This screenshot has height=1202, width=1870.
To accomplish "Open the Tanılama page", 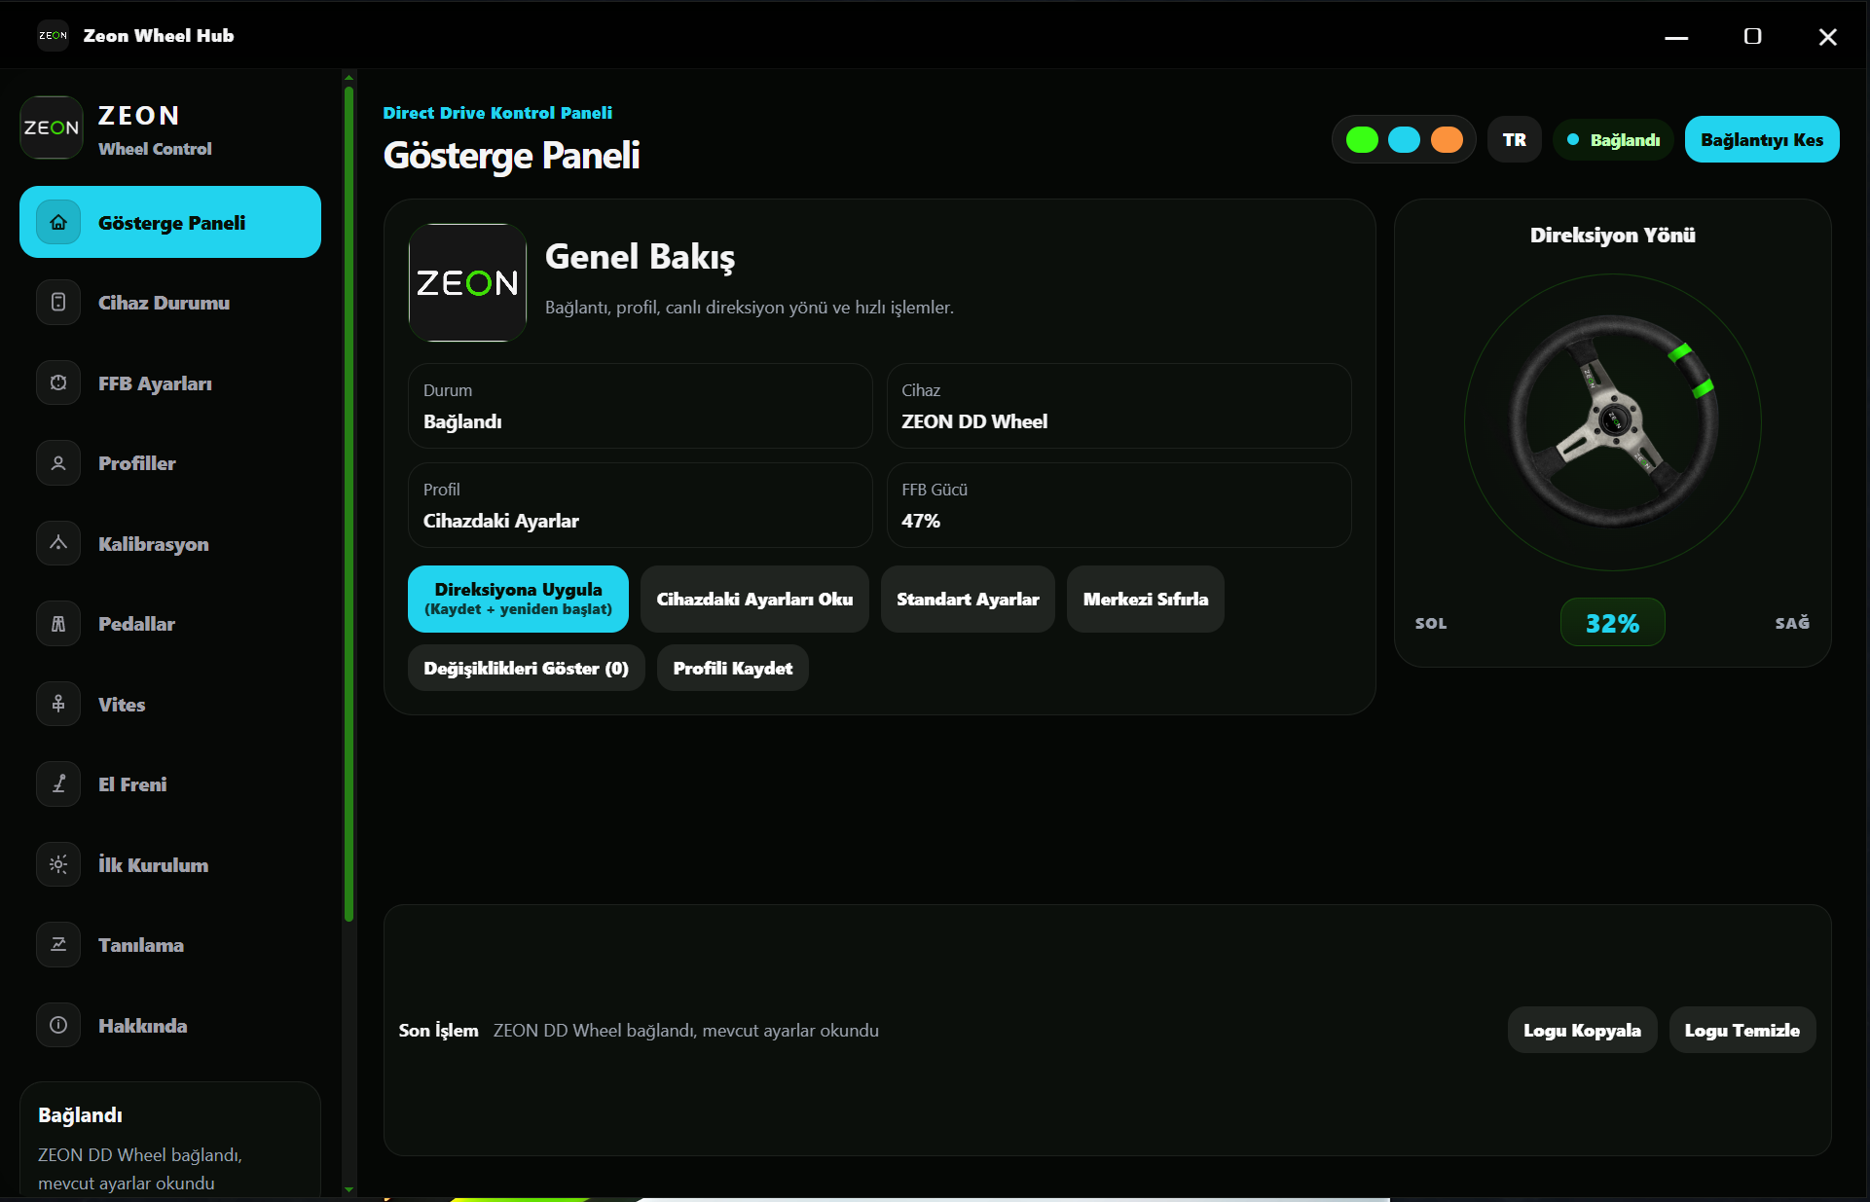I will click(170, 945).
